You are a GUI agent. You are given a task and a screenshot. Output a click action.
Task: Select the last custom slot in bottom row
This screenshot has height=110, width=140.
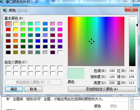pos(60,73)
